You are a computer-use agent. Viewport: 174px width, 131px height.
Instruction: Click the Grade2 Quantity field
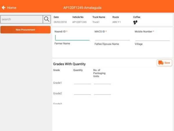point(82,93)
